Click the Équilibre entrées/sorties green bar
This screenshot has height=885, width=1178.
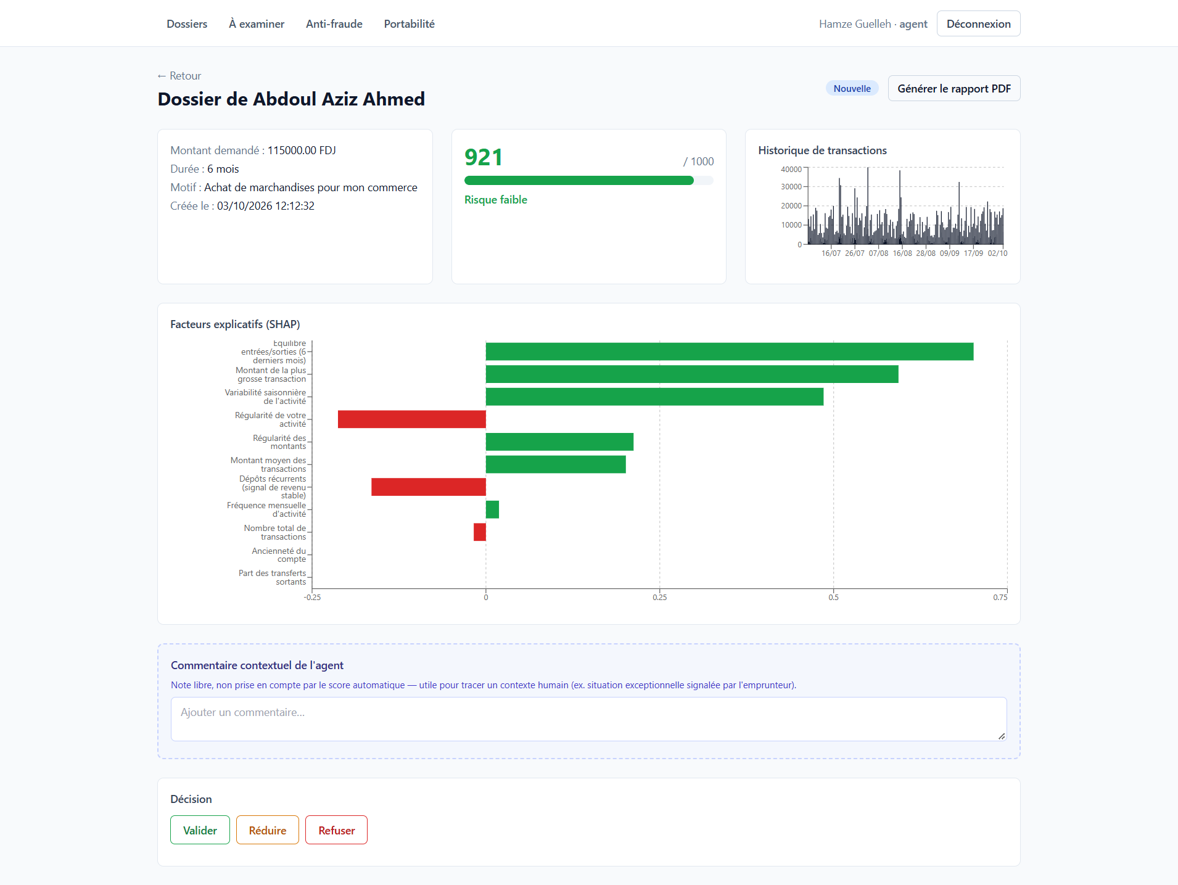[730, 352]
